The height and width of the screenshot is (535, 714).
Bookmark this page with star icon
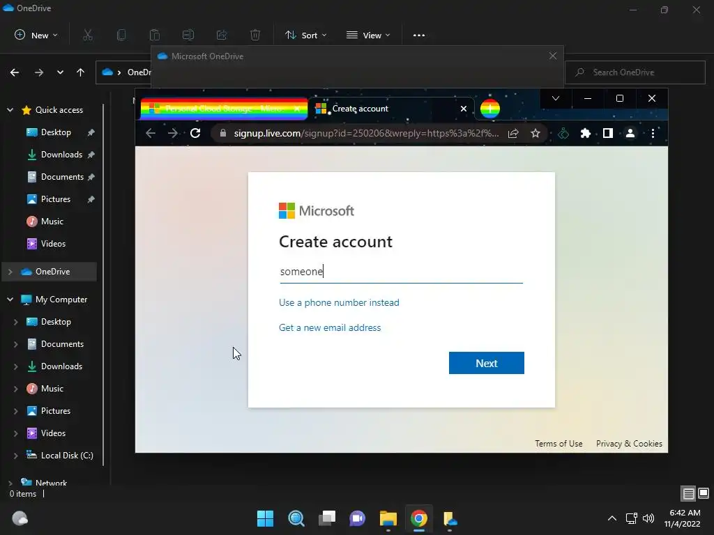click(535, 133)
